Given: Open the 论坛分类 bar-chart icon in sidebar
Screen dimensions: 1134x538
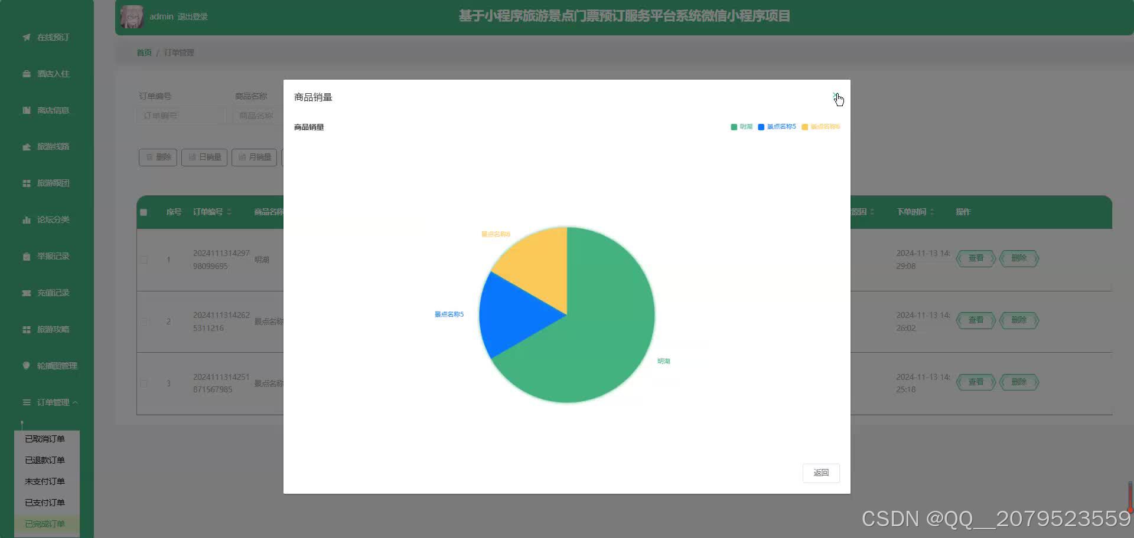Looking at the screenshot, I should click(27, 220).
